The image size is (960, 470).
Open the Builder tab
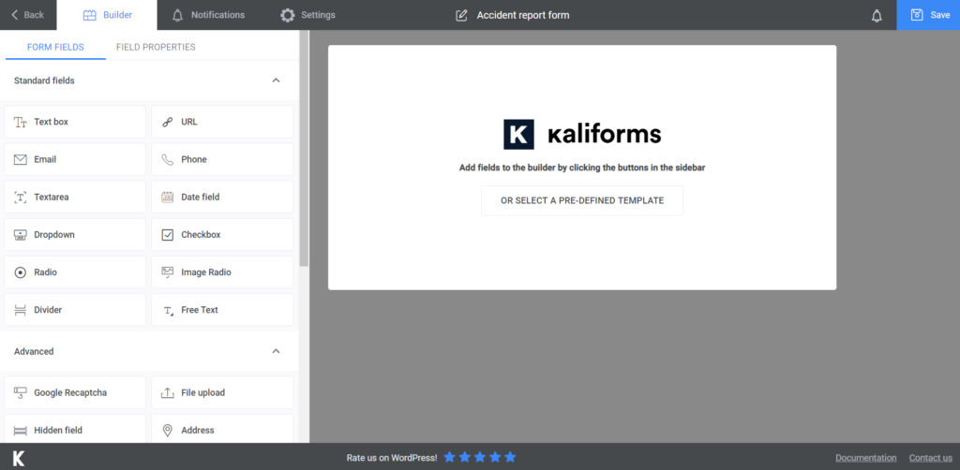(107, 15)
